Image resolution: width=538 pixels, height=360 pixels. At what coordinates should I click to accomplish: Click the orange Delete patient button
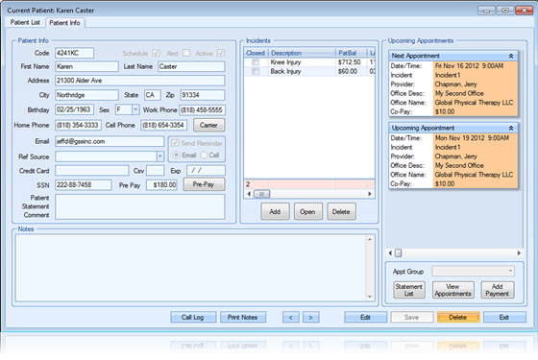click(458, 317)
